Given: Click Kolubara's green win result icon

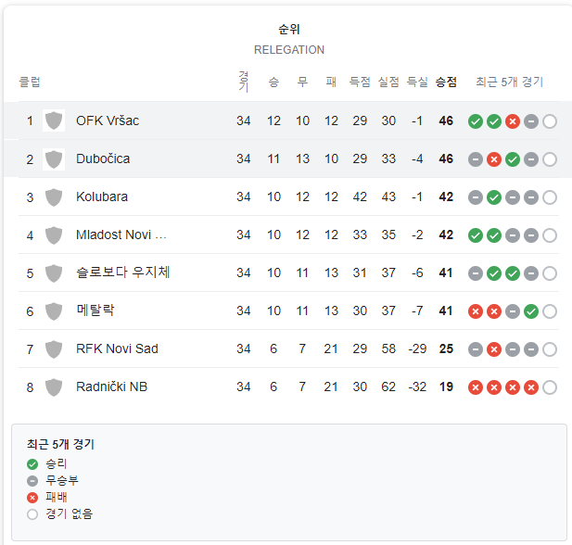Looking at the screenshot, I should click(x=494, y=197).
